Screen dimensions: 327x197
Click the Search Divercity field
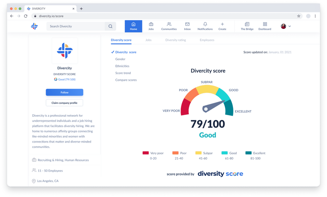[x=76, y=26]
